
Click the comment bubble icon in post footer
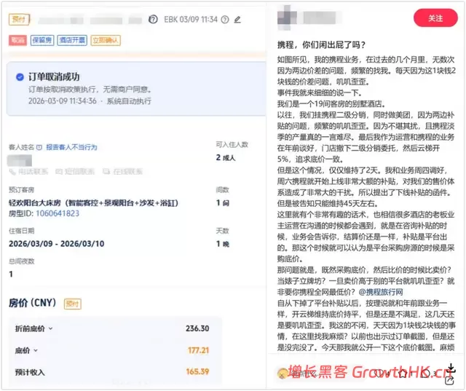coord(424,374)
